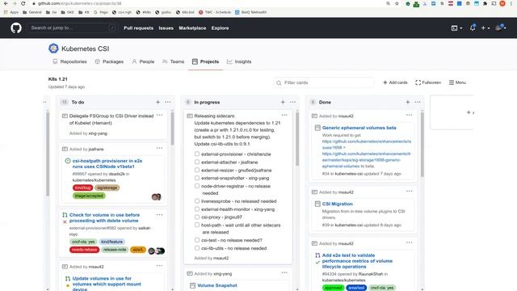Go to Pull requests
This screenshot has width=517, height=291.
138,28
